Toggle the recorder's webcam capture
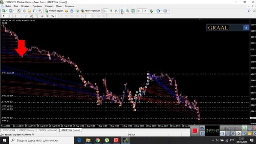Image resolution: width=256 pixels, height=144 pixels. click(x=233, y=134)
